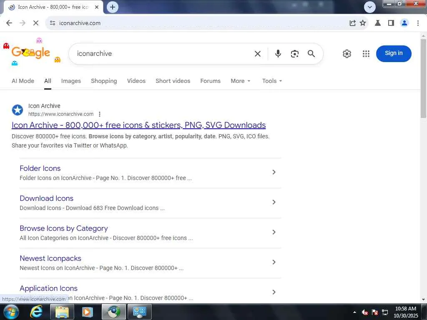This screenshot has width=427, height=320.
Task: Click the https://www.iconarchive.com URL text
Action: pos(61,114)
